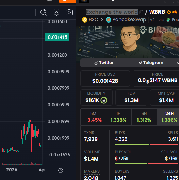
Task: Open the quick search lightning icon
Action: coord(44,12)
